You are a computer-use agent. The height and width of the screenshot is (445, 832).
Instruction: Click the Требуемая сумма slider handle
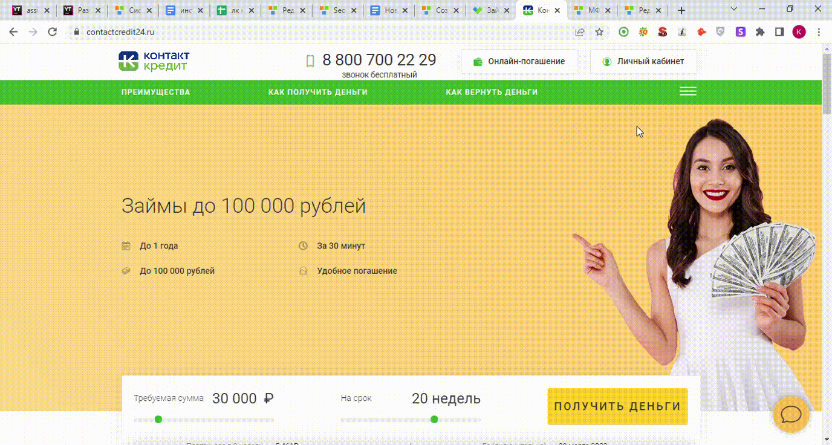point(158,419)
